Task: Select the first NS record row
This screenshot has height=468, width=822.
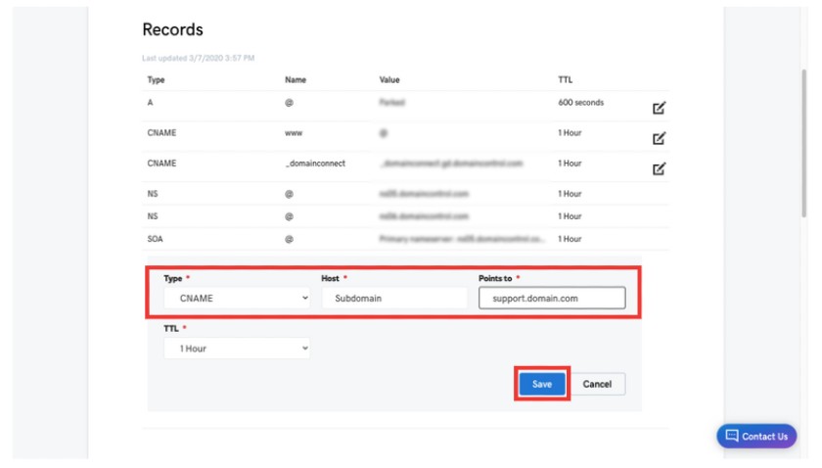Action: click(405, 194)
